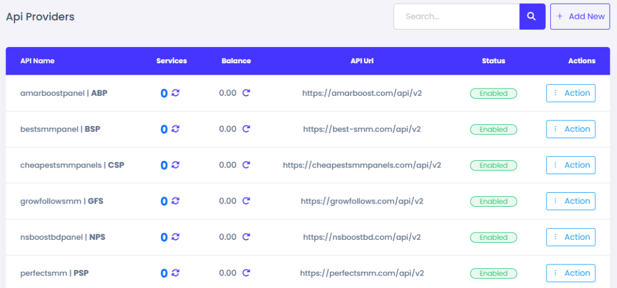This screenshot has width=617, height=288.
Task: Click Enabled status badge for bestsmmpanel
Action: click(493, 129)
